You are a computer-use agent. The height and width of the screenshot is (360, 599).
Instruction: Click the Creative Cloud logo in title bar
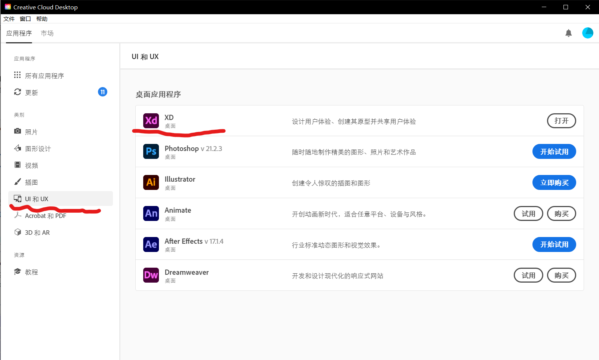pos(7,7)
